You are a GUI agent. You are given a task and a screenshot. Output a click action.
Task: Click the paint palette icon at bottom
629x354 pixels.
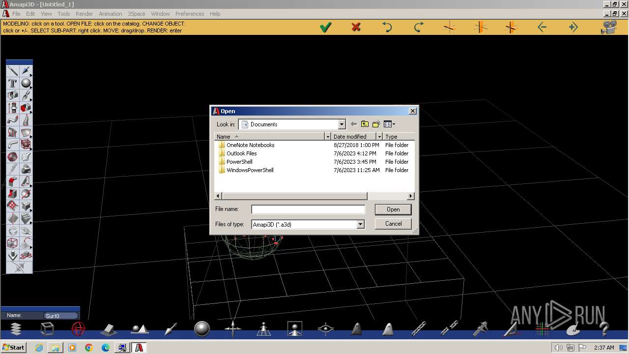tap(573, 329)
